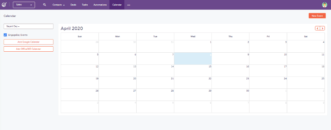Click the New Event button
331x130 pixels.
[x=317, y=16]
